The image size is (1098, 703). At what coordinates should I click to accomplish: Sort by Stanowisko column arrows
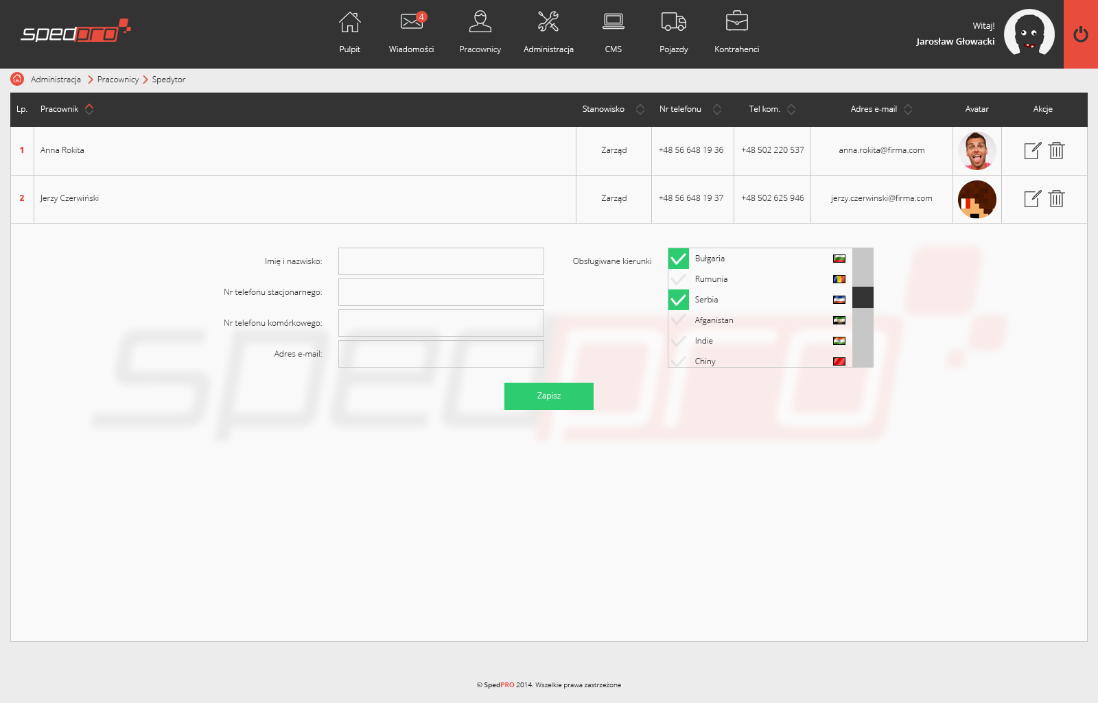click(x=640, y=109)
